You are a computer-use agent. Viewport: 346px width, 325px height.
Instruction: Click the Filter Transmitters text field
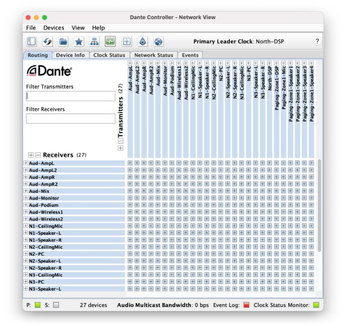click(x=71, y=96)
